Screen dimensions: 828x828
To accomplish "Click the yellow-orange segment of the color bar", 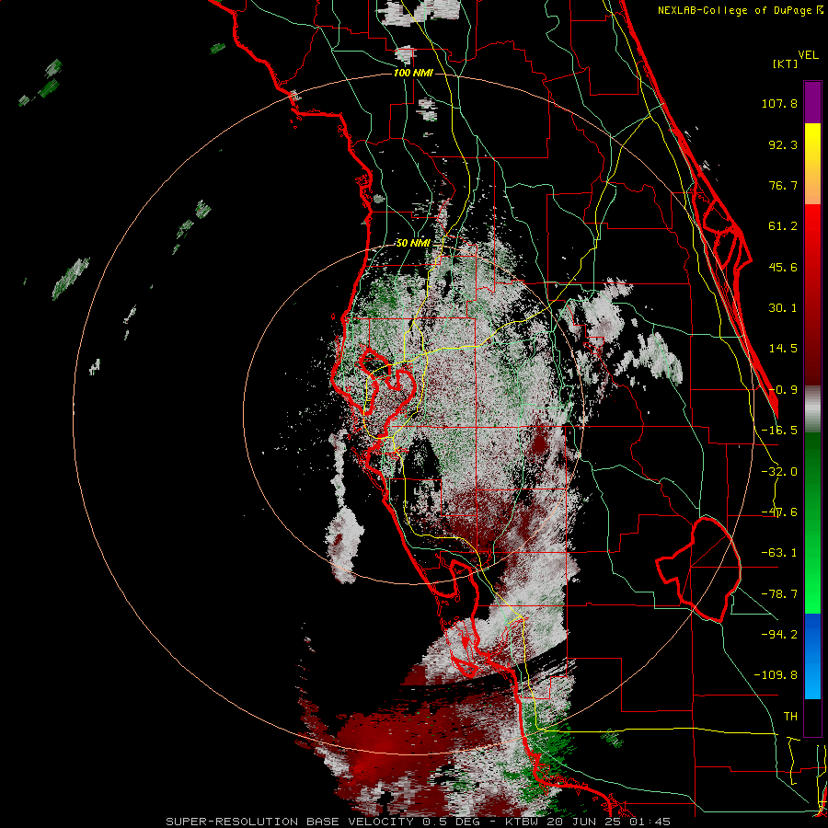I will coord(812,164).
